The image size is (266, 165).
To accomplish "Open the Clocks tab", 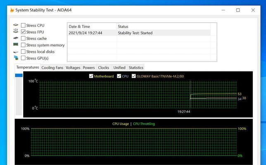I will coord(104,68).
